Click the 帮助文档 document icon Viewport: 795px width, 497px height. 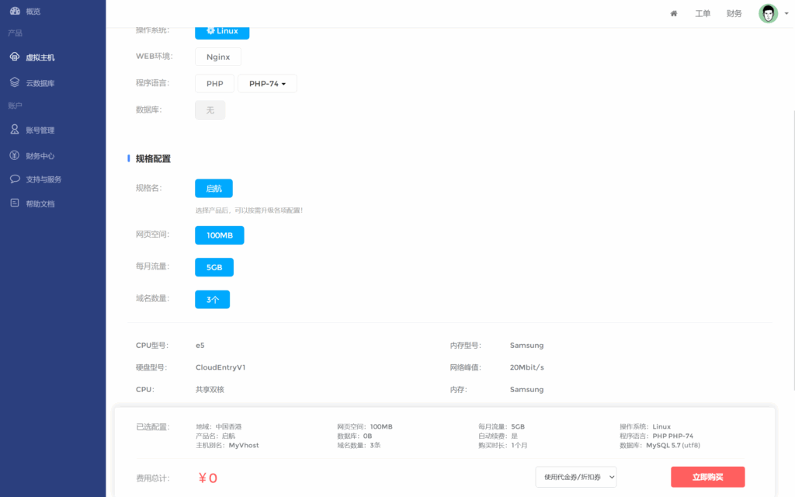[x=15, y=203]
